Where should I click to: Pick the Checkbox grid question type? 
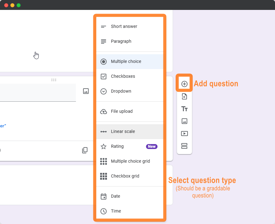[124, 176]
